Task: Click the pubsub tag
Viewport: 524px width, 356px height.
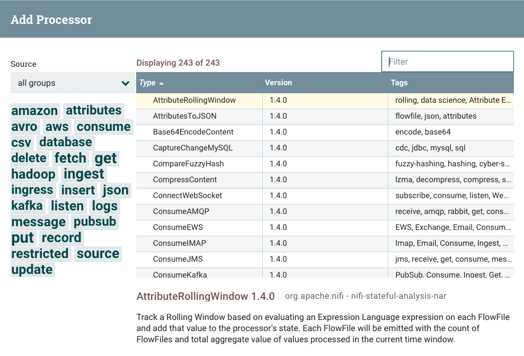Action: tap(95, 222)
